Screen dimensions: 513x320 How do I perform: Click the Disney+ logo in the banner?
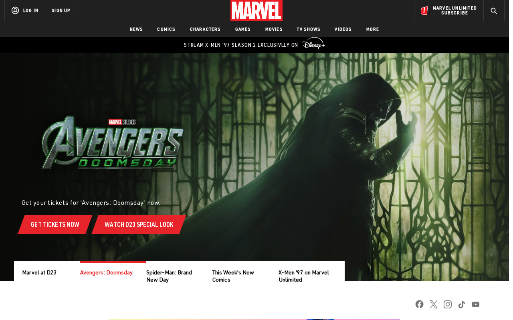[x=313, y=44]
